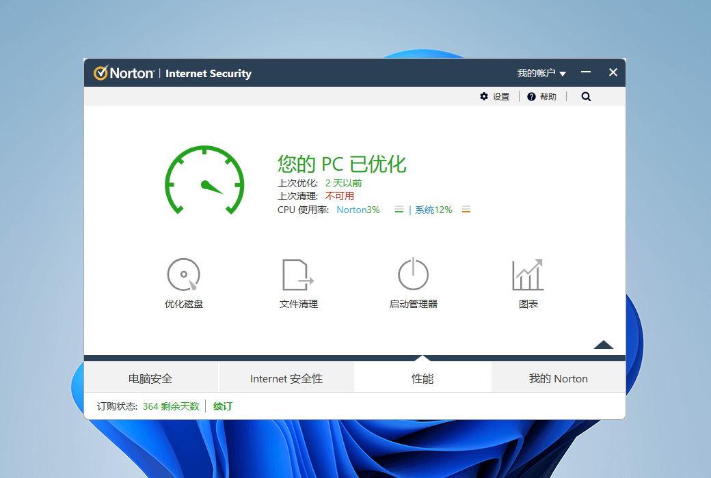The width and height of the screenshot is (711, 478).
Task: Minimize the Norton window
Action: point(586,72)
